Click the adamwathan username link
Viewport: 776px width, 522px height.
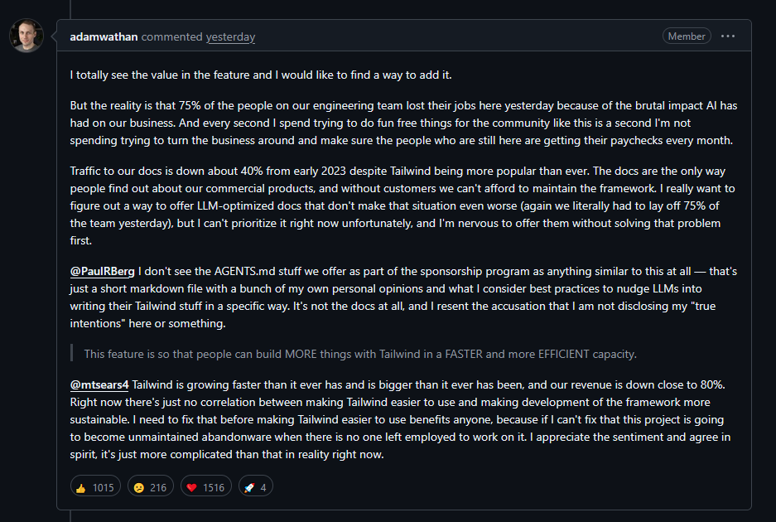tap(105, 36)
